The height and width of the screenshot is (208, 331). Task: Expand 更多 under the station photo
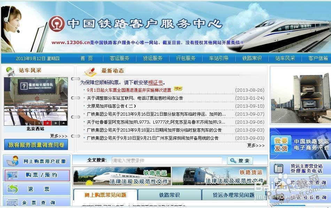click(59, 136)
